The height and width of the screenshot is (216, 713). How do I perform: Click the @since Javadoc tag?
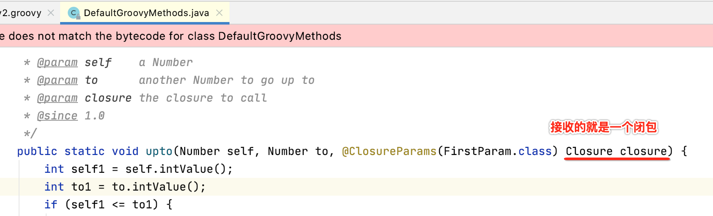(x=57, y=116)
